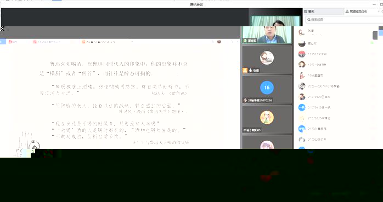Select the microphone icon on 霍业军 video tile
This screenshot has height=202, width=383.
245,41
